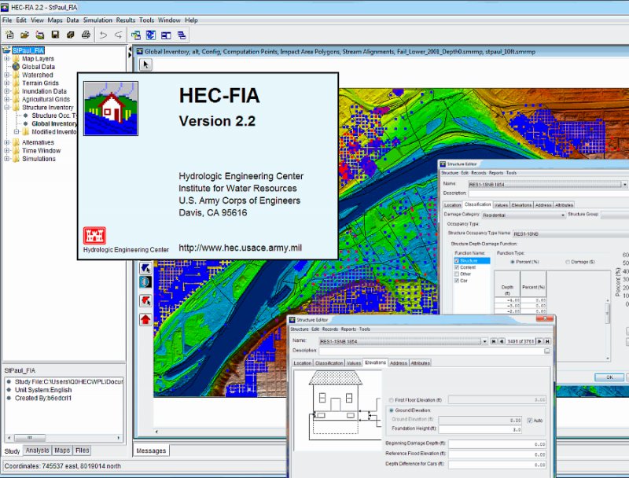The image size is (629, 478).
Task: Switch to the Values tab
Action: (x=354, y=363)
